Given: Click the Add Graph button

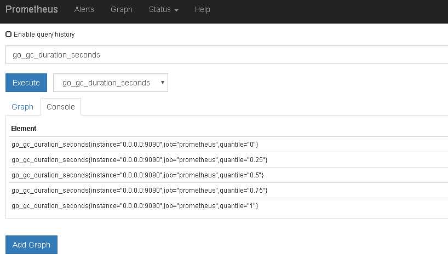Looking at the screenshot, I should pyautogui.click(x=31, y=245).
